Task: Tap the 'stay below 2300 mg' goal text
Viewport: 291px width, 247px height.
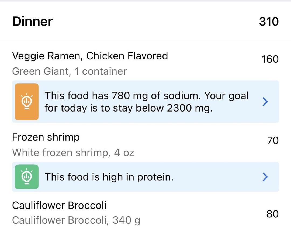Action: click(x=163, y=108)
